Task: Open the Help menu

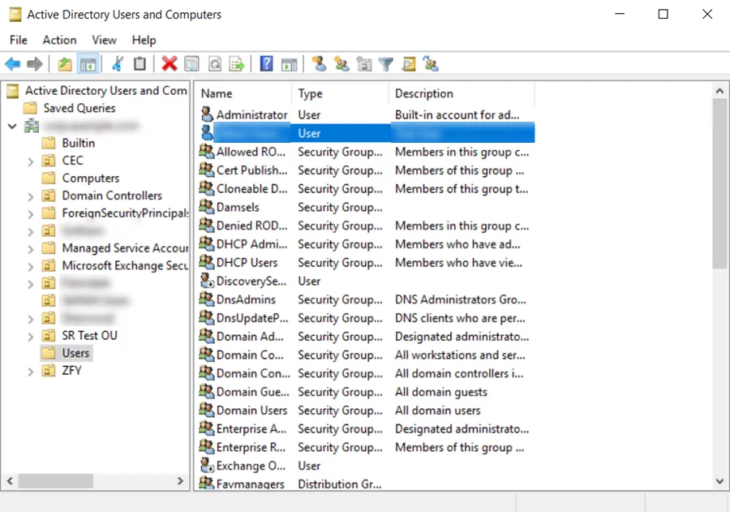Action: (144, 40)
